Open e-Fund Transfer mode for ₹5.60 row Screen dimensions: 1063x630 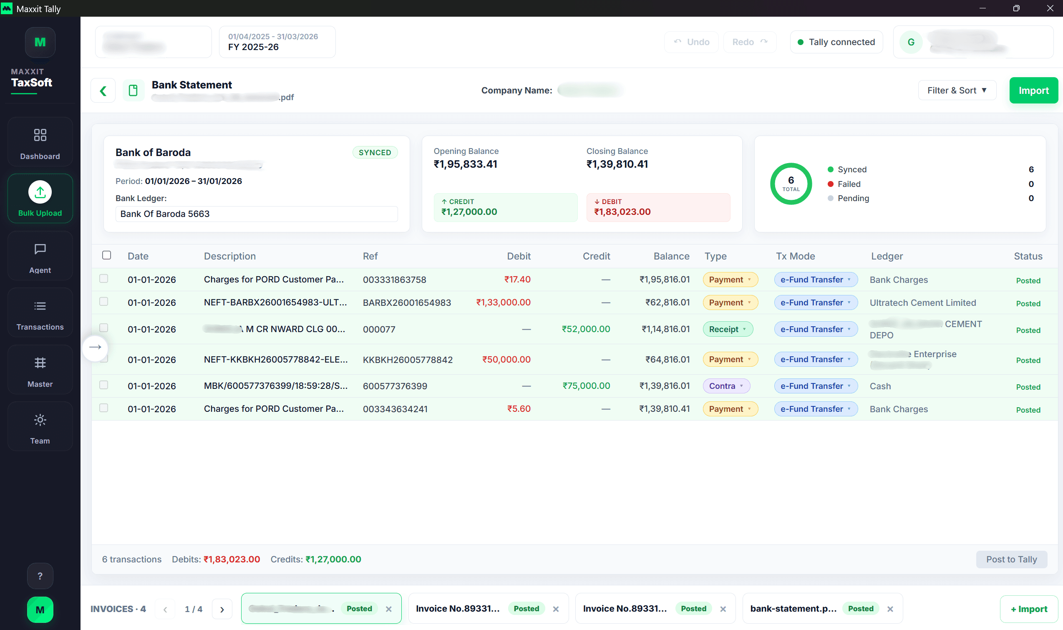(816, 409)
